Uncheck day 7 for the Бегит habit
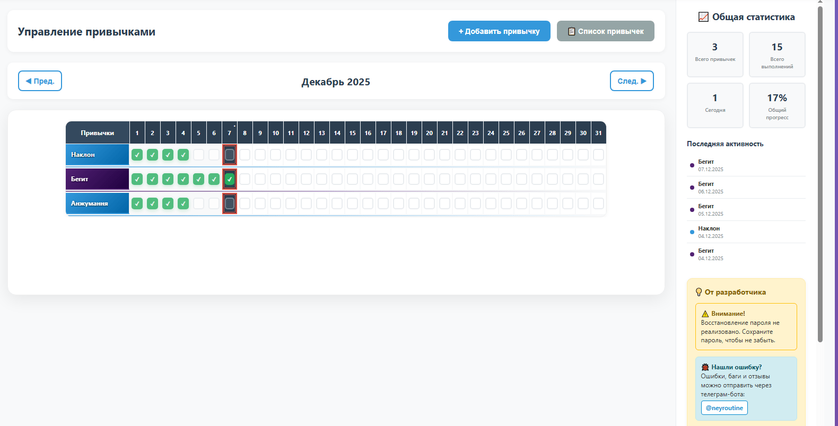This screenshot has width=838, height=426. tap(230, 179)
